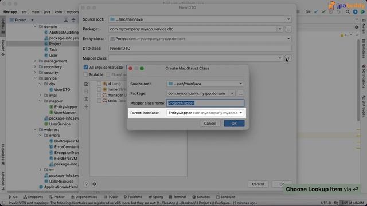Click expand-all icon beside the attributes list

[87, 99]
